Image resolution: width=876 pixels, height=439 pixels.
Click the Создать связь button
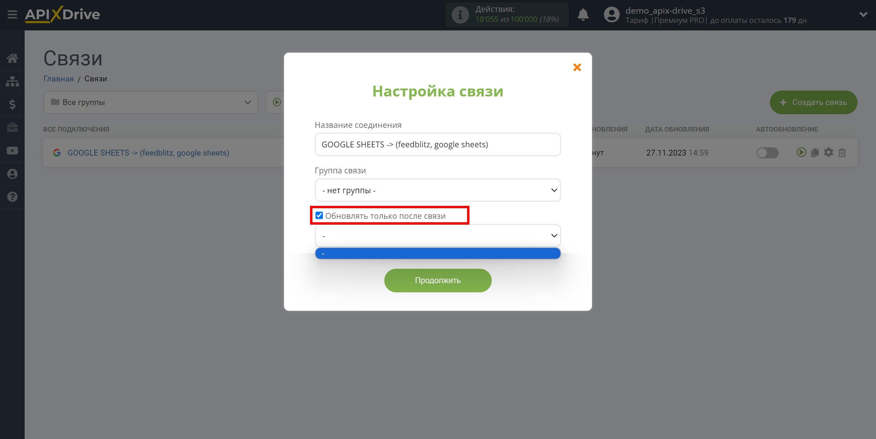[x=813, y=102]
